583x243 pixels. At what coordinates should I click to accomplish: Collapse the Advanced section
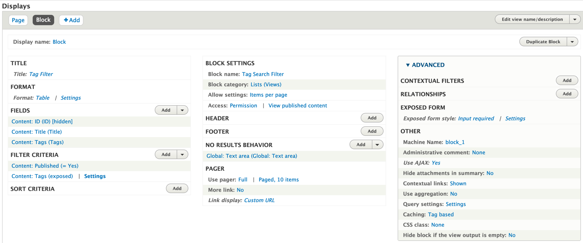[425, 65]
